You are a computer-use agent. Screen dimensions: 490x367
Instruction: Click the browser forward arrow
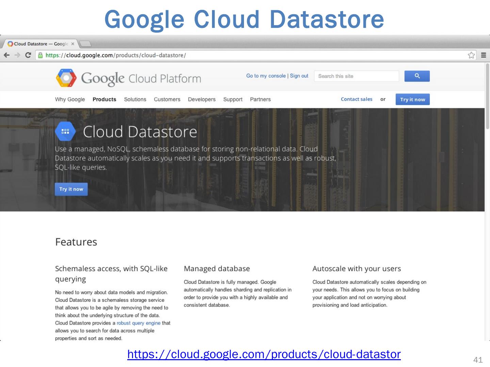(17, 55)
